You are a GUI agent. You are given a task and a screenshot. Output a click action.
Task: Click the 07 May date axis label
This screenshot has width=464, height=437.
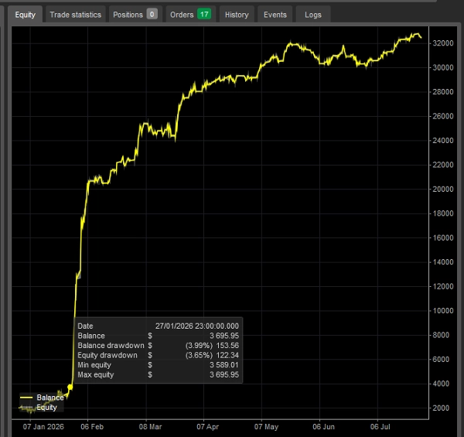pyautogui.click(x=266, y=427)
